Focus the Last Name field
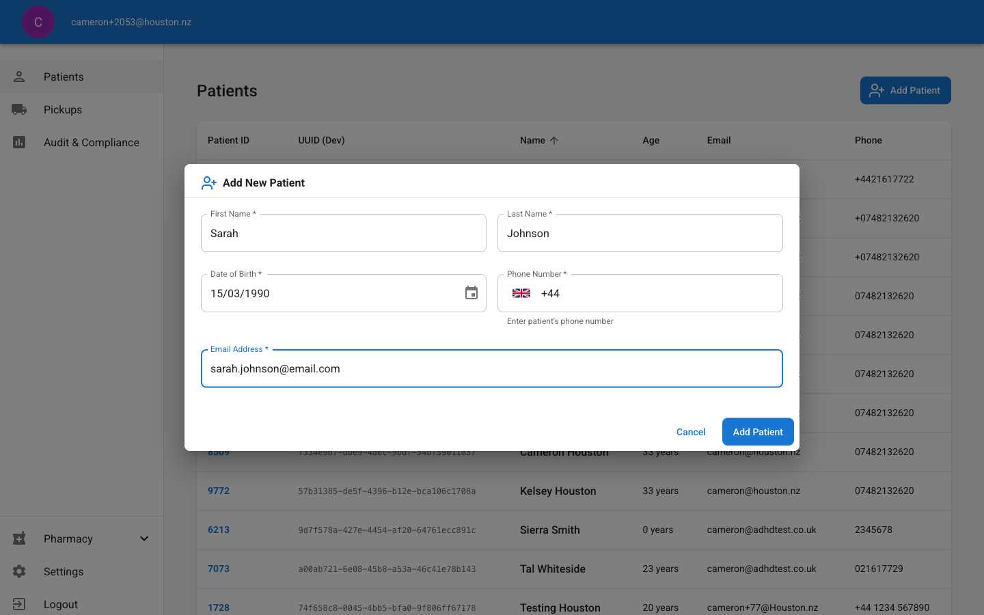 pyautogui.click(x=640, y=233)
